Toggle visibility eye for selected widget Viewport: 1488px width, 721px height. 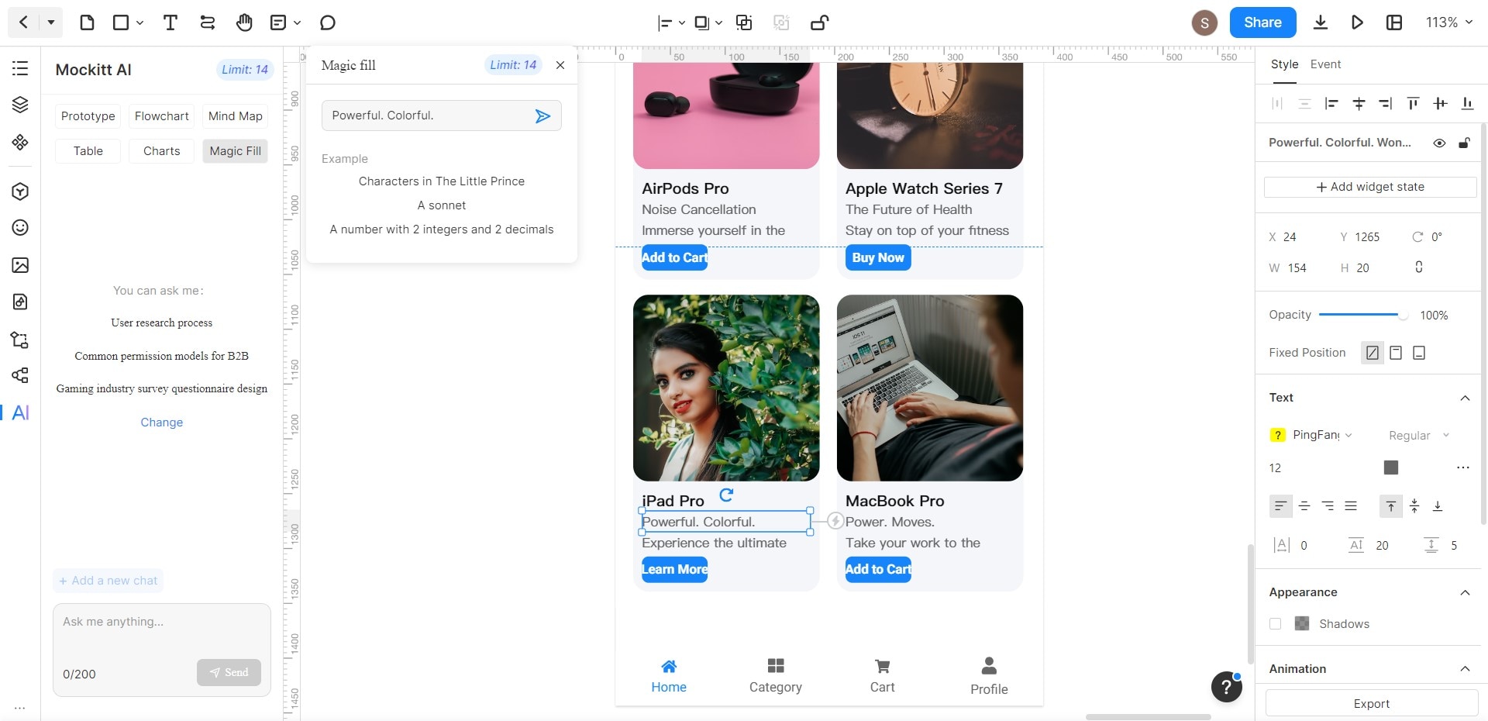click(x=1439, y=143)
